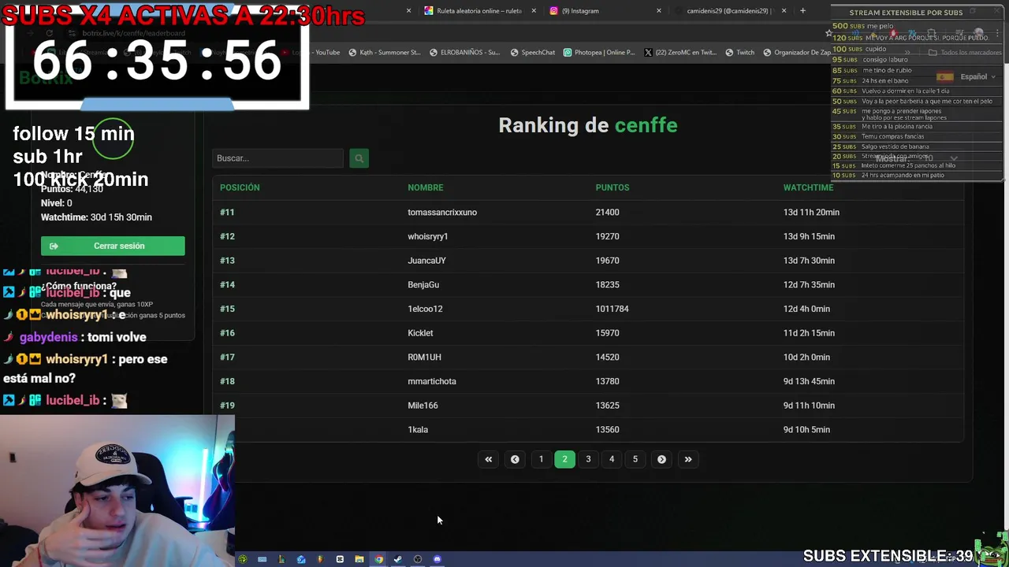Open the Organizador De Zap bookmark

pyautogui.click(x=796, y=53)
